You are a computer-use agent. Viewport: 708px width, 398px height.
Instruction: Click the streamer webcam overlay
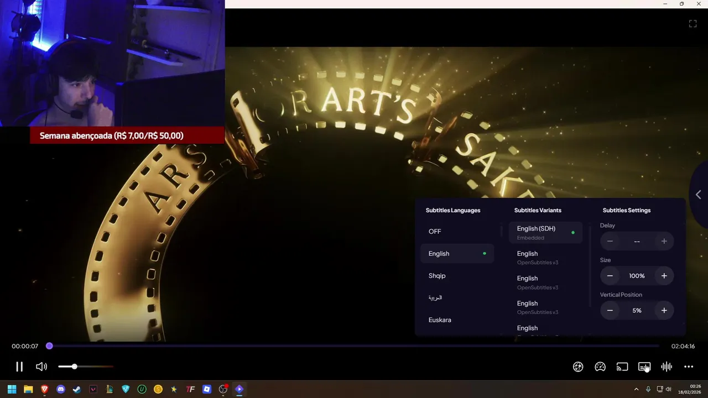point(112,63)
